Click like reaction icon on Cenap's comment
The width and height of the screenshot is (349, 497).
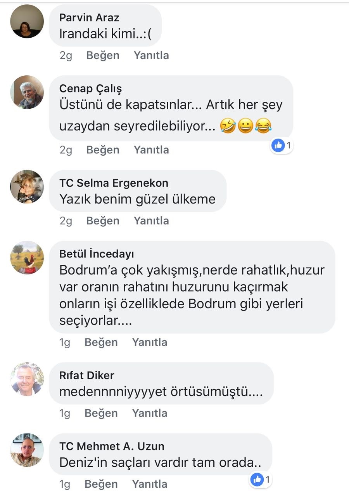click(278, 146)
